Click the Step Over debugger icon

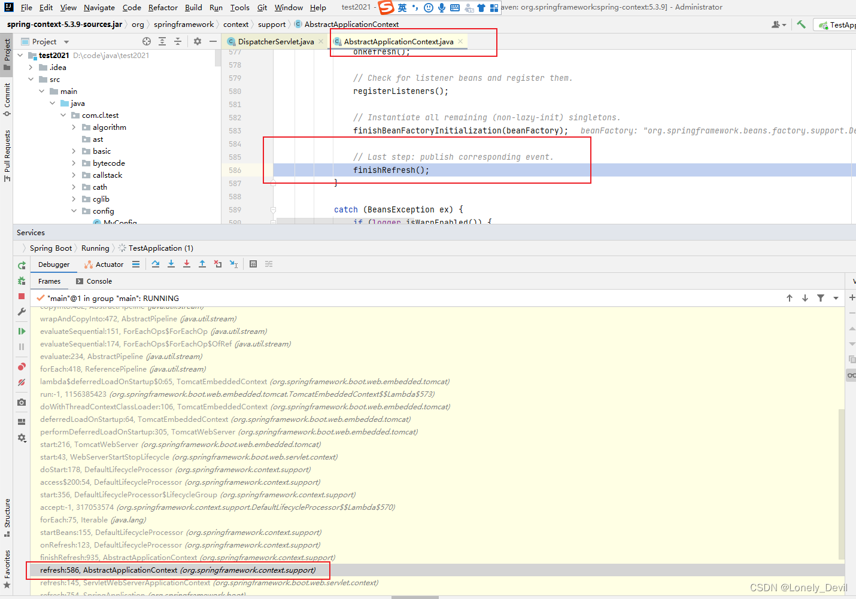pos(156,264)
